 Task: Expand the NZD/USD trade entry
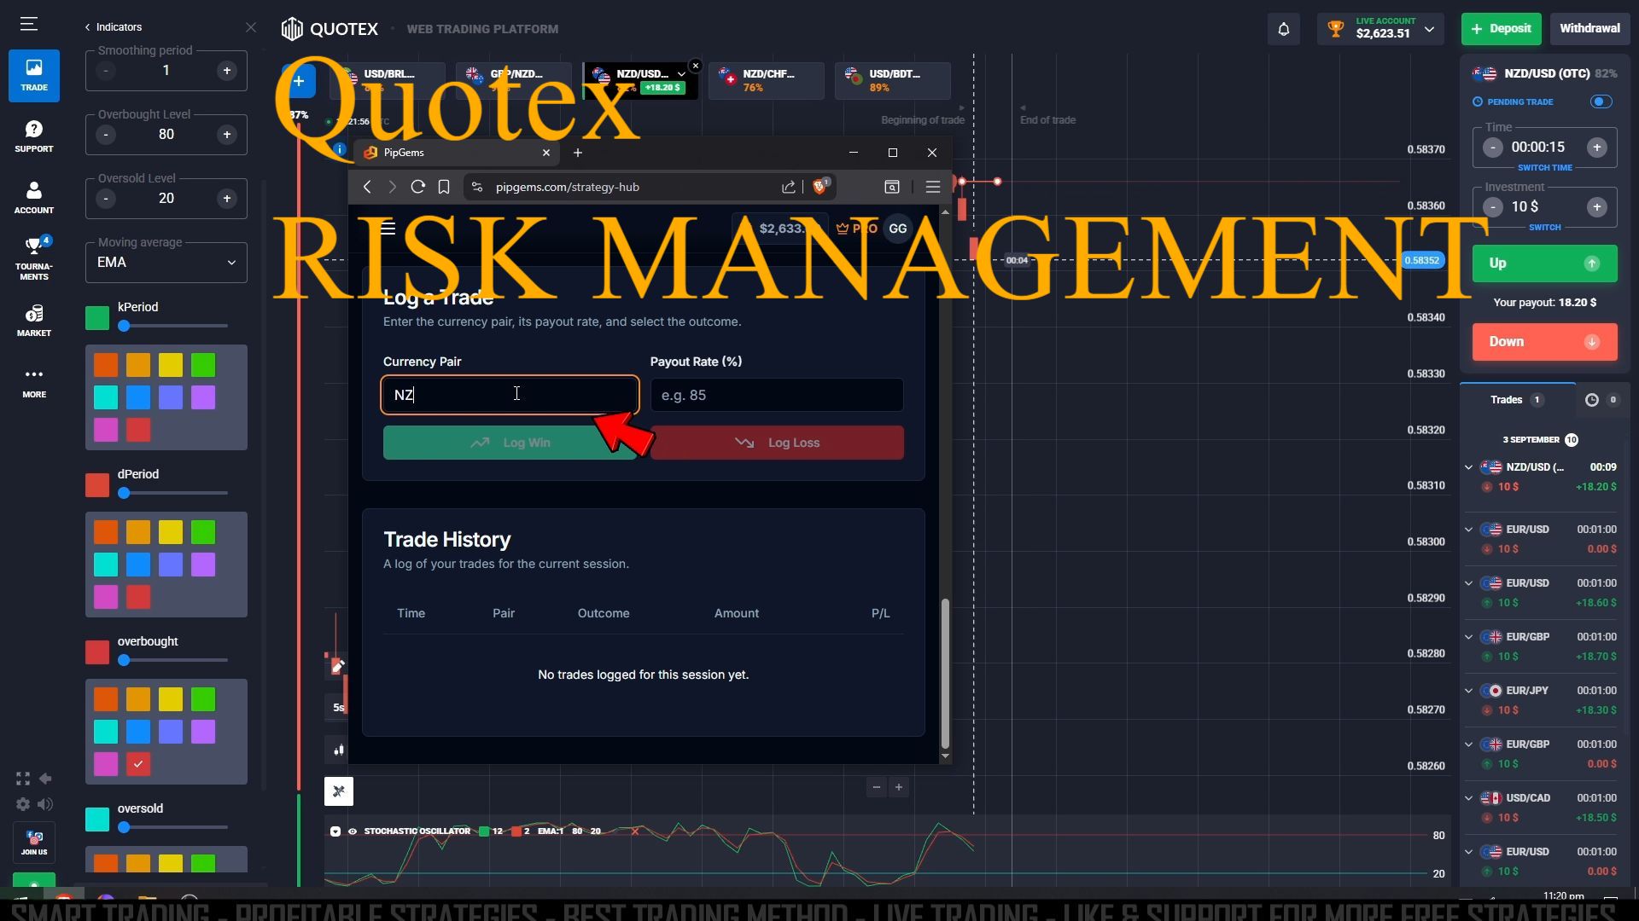(1468, 467)
